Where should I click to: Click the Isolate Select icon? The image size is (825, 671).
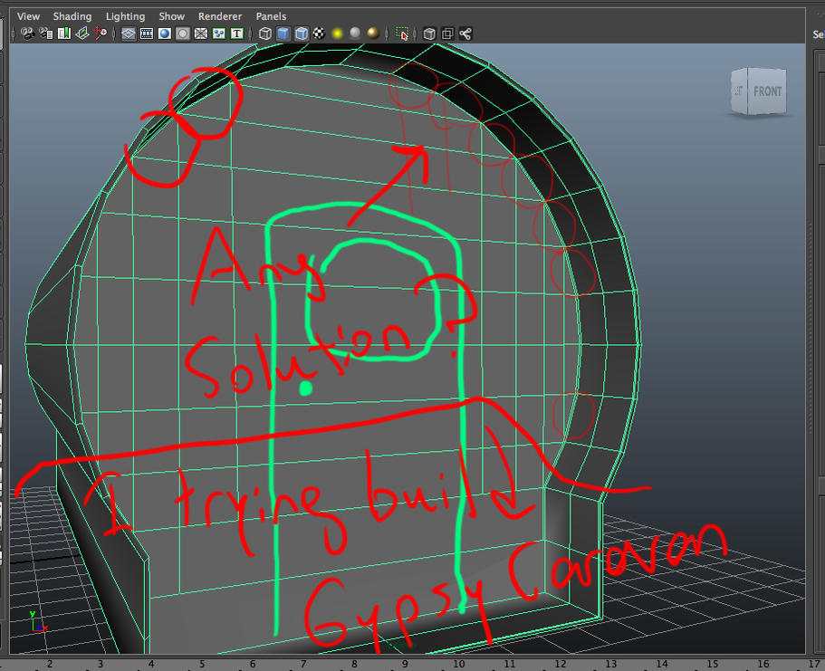[402, 34]
